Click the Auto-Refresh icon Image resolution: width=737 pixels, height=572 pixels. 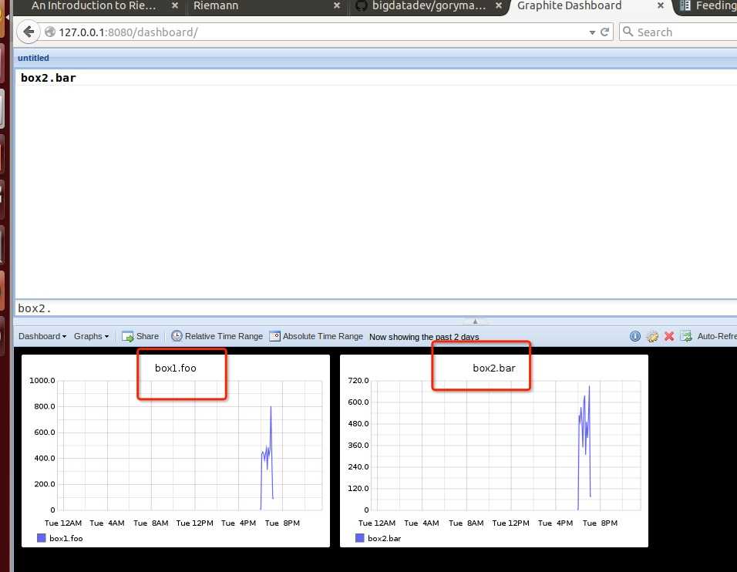point(686,337)
